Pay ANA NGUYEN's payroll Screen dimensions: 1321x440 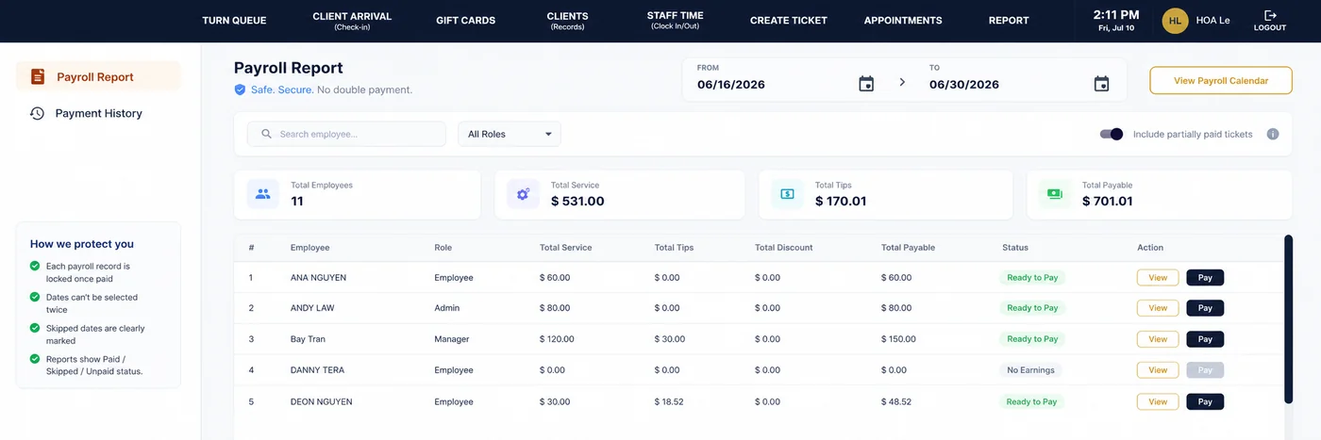tap(1205, 278)
